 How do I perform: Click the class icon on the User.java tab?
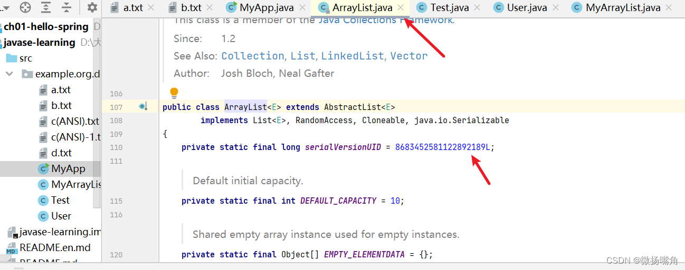pos(498,7)
